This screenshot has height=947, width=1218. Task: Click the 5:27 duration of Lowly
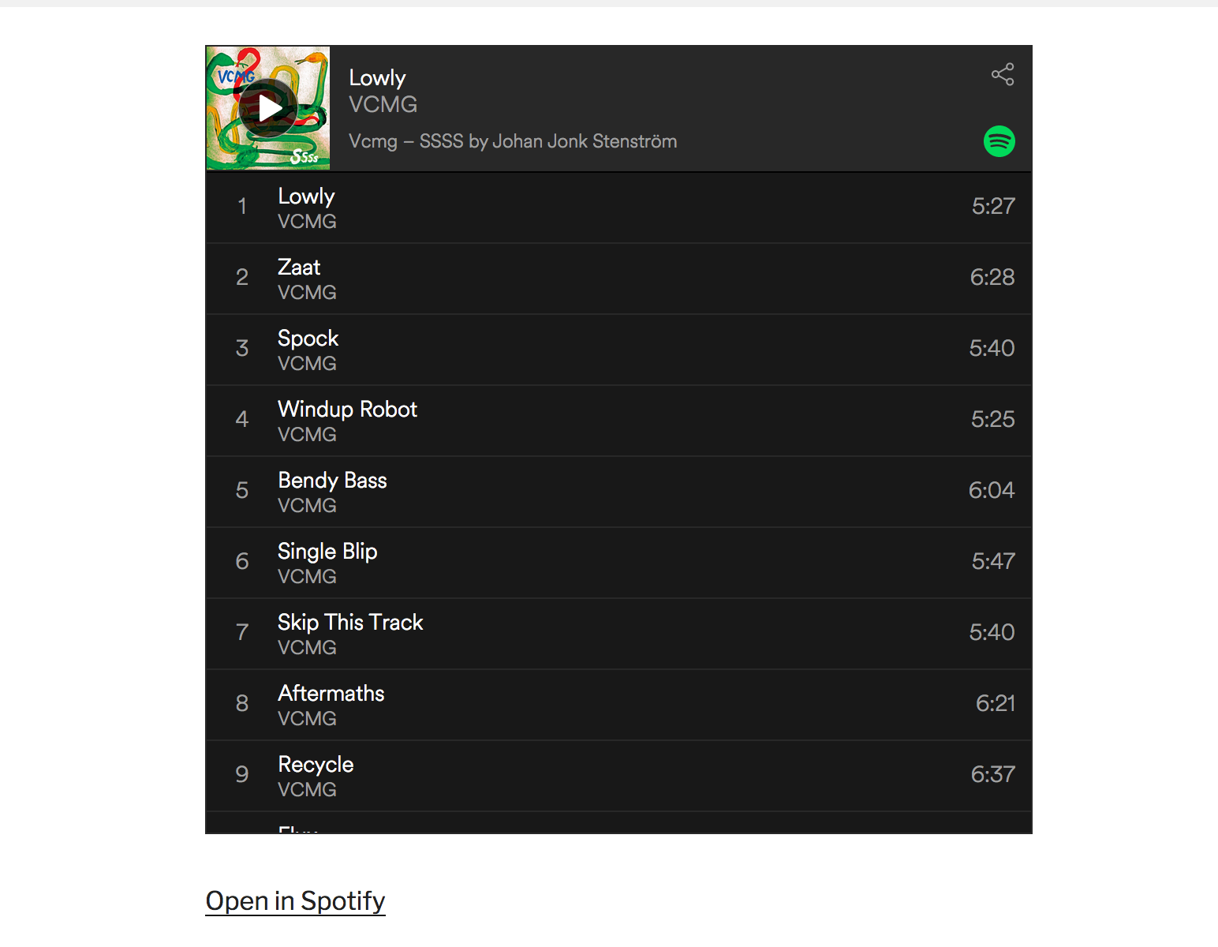(x=993, y=206)
